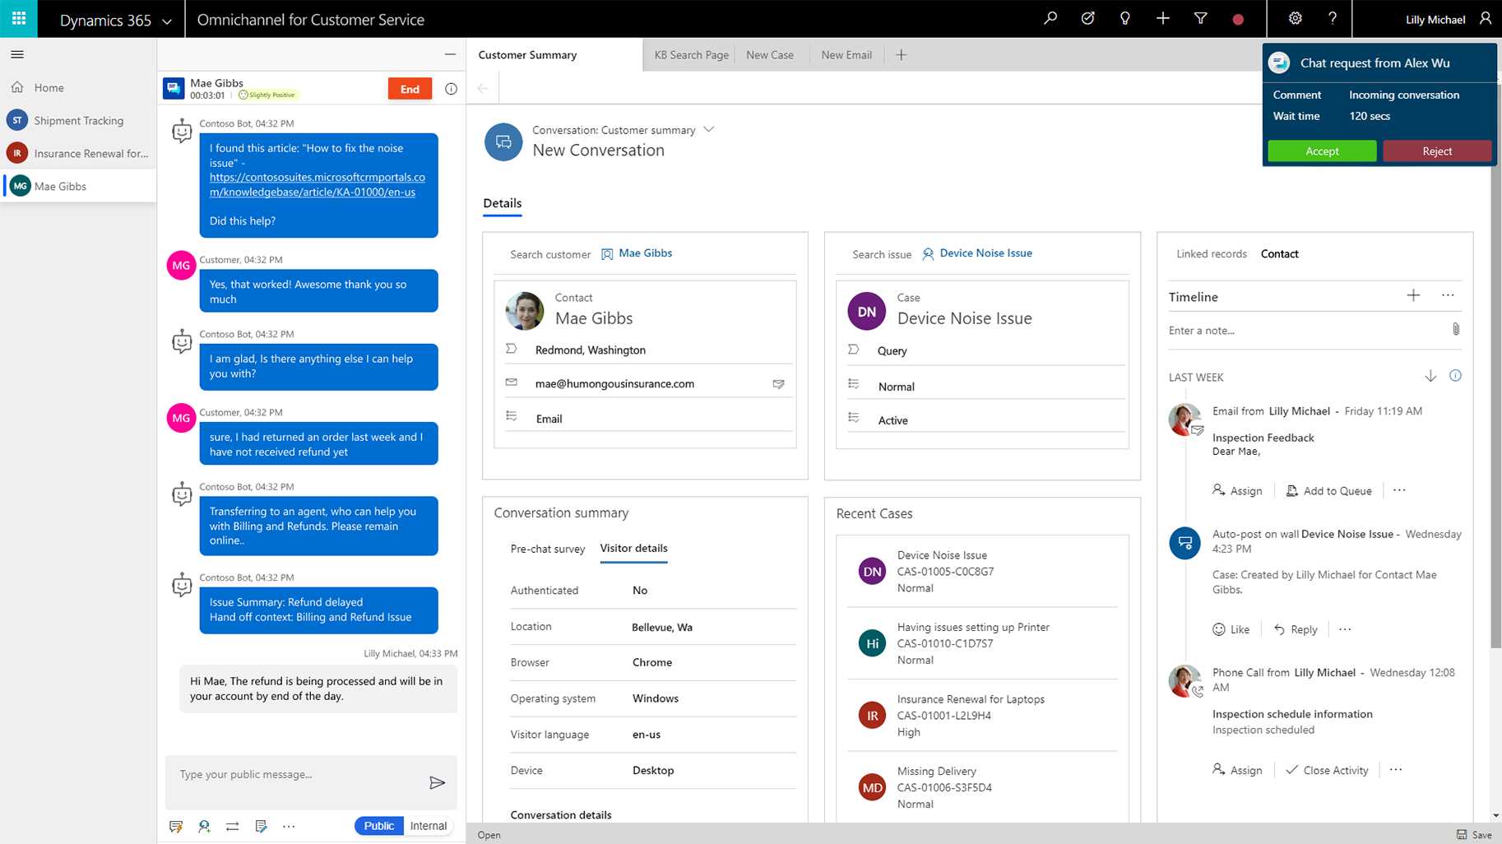Viewport: 1502px width, 844px height.
Task: Open notes from the conversation toolbar
Action: [x=262, y=826]
